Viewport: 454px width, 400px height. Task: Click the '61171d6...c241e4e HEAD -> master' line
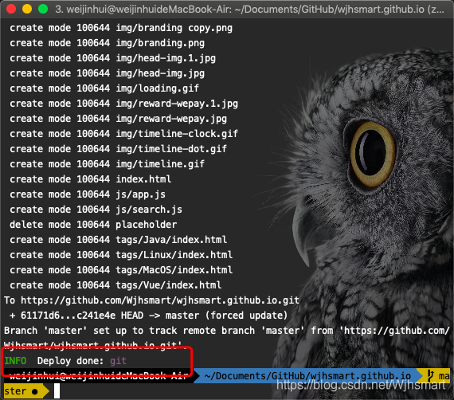coord(148,316)
